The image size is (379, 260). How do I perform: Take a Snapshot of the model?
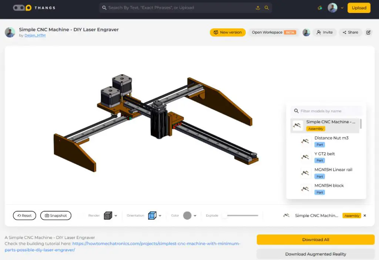tap(56, 216)
